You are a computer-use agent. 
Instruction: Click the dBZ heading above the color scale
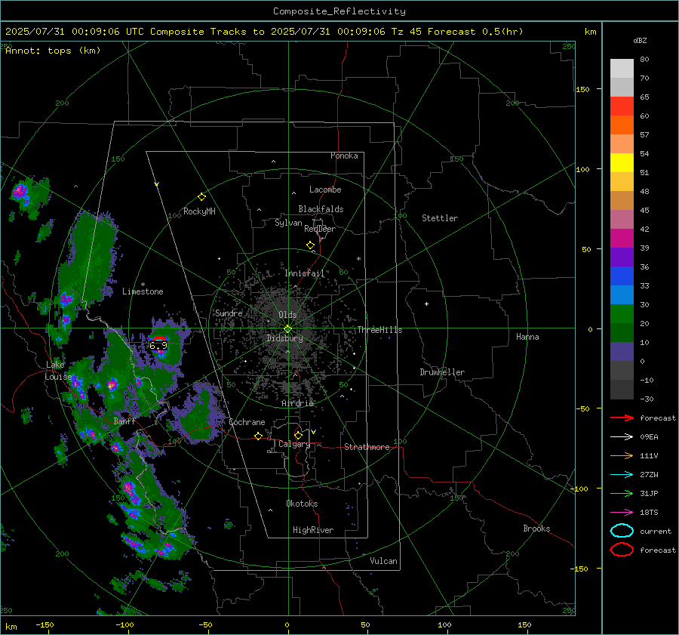point(640,40)
